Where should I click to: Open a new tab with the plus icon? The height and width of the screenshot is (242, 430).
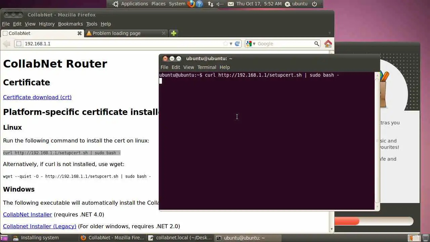[x=173, y=33]
